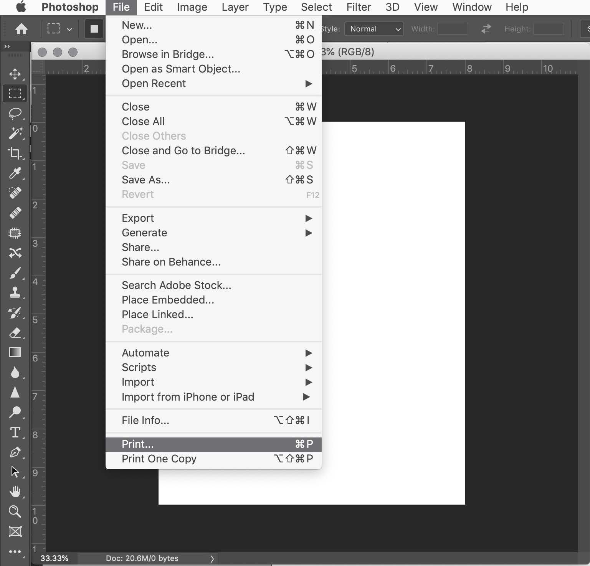Screen dimensions: 590x566
Task: Select the Sharpen tool
Action: 15,392
